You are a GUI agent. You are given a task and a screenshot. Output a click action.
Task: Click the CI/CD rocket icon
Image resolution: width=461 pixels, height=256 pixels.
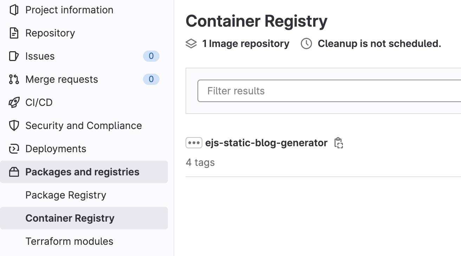coord(14,102)
